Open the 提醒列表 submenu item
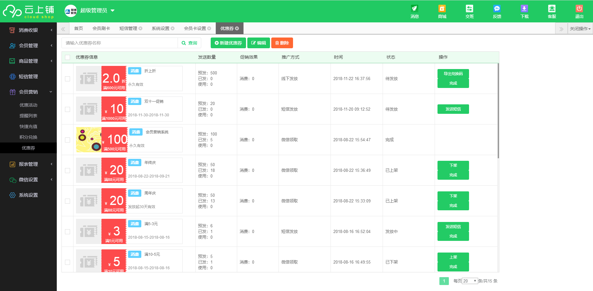593x291 pixels. 28,116
